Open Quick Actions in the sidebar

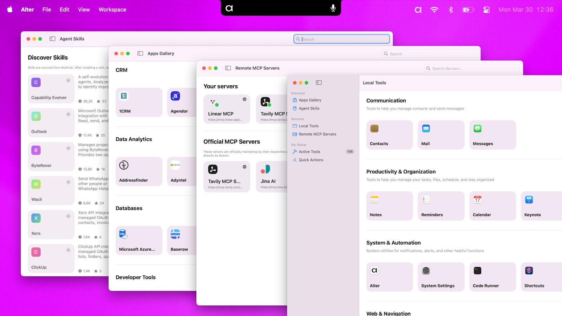pos(311,160)
